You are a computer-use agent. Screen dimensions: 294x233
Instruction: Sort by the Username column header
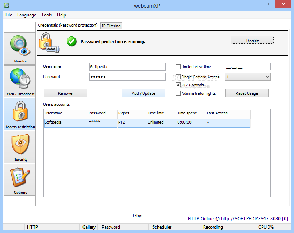point(66,113)
